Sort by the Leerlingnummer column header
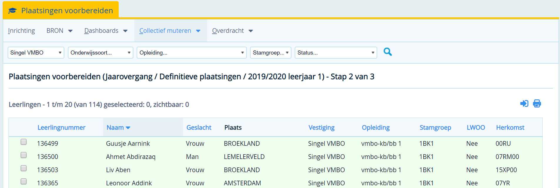Image resolution: width=560 pixels, height=188 pixels. (61, 128)
